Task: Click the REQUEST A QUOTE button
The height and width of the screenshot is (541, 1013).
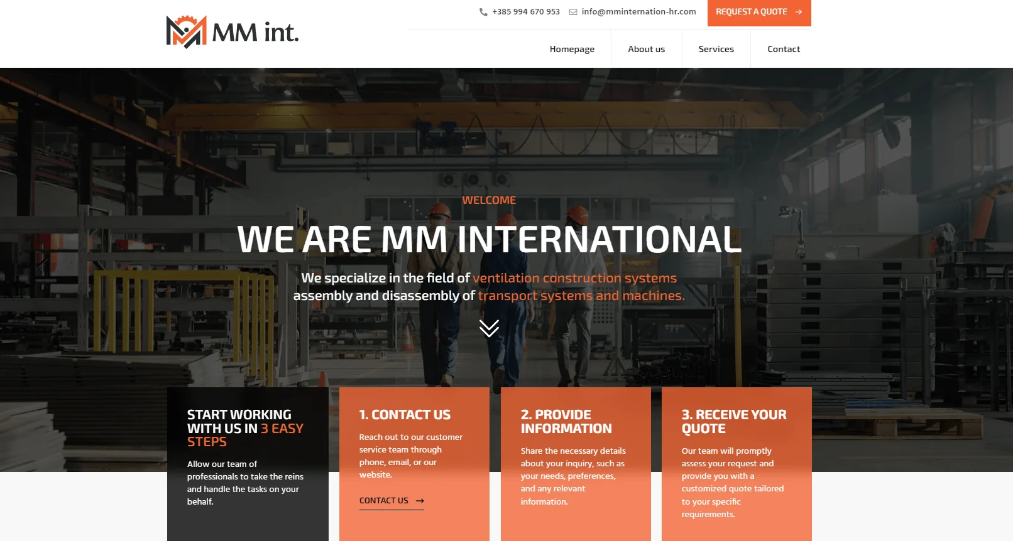Action: pos(759,13)
